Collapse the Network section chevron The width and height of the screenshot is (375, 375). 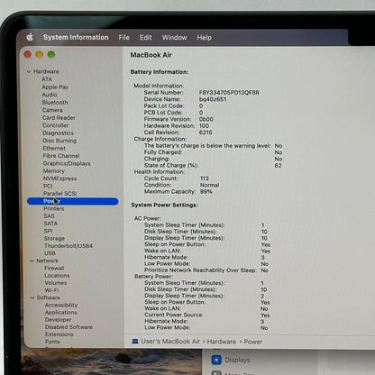(x=32, y=261)
